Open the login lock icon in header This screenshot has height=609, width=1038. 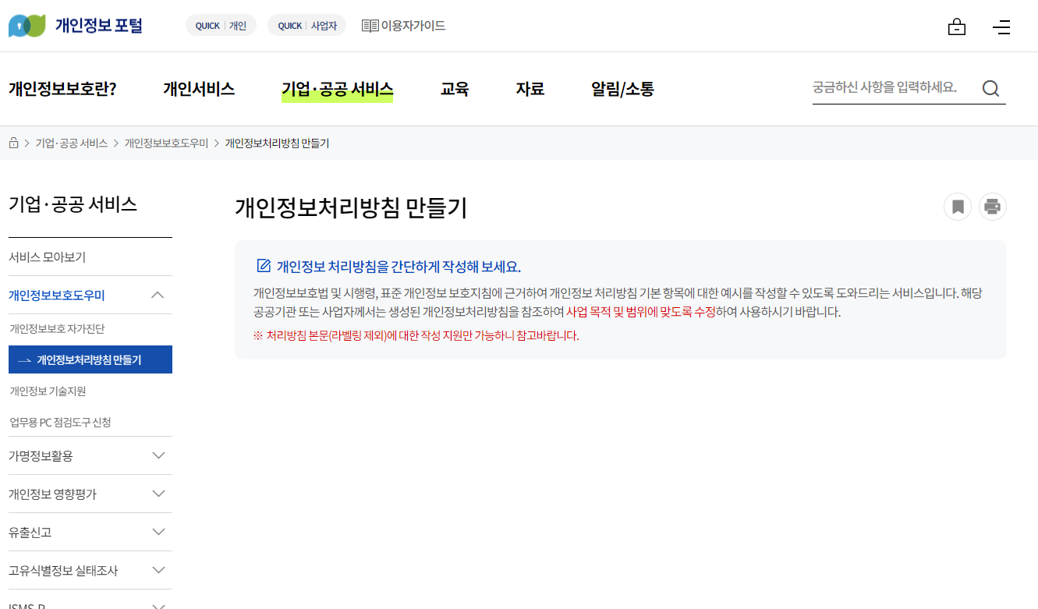(x=957, y=27)
